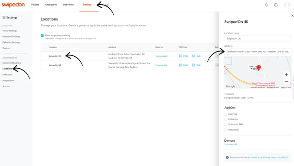
Task: Click 3 connected link under Devices panel
Action: pyautogui.click(x=231, y=145)
